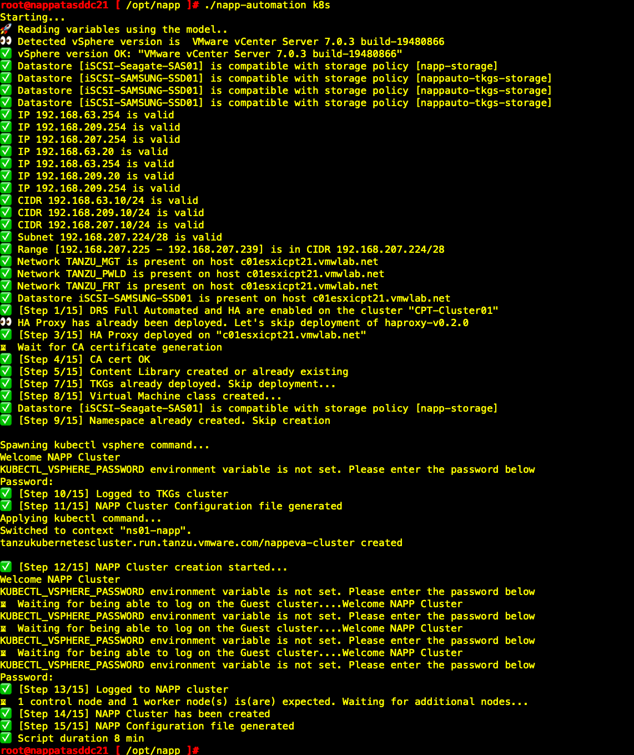
Task: Click the check mark beside Network TANZU_MGT
Action: (6, 262)
